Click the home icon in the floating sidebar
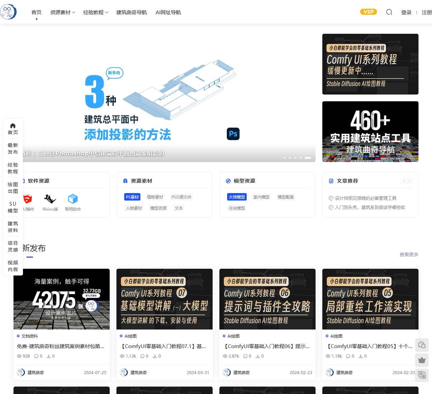 (x=13, y=126)
